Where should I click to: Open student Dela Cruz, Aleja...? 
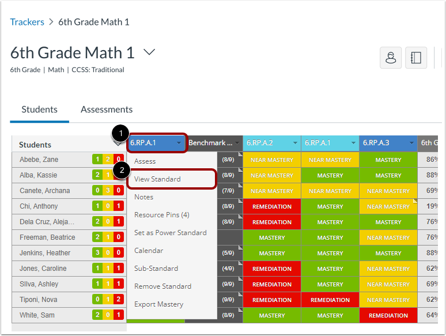(x=47, y=222)
